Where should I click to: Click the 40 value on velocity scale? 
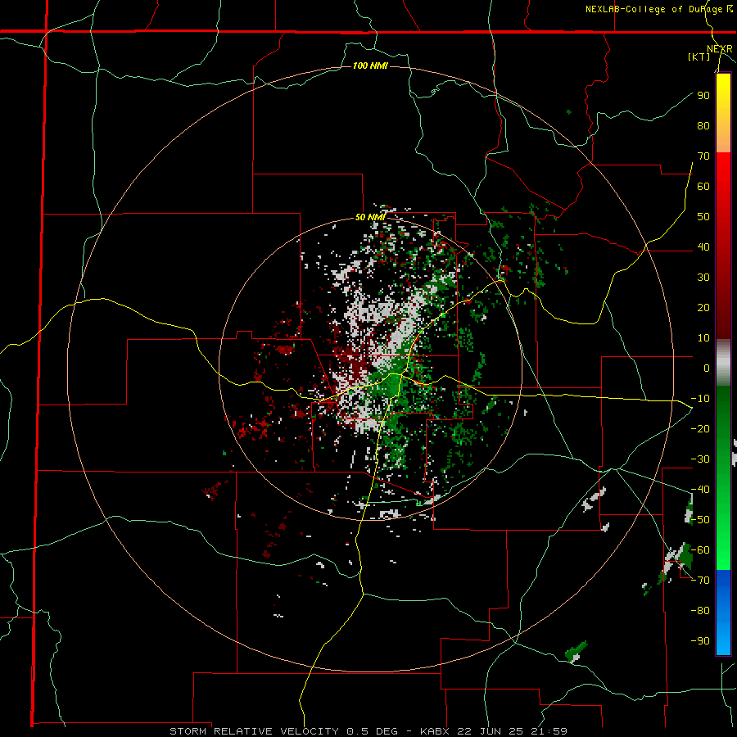pos(703,246)
